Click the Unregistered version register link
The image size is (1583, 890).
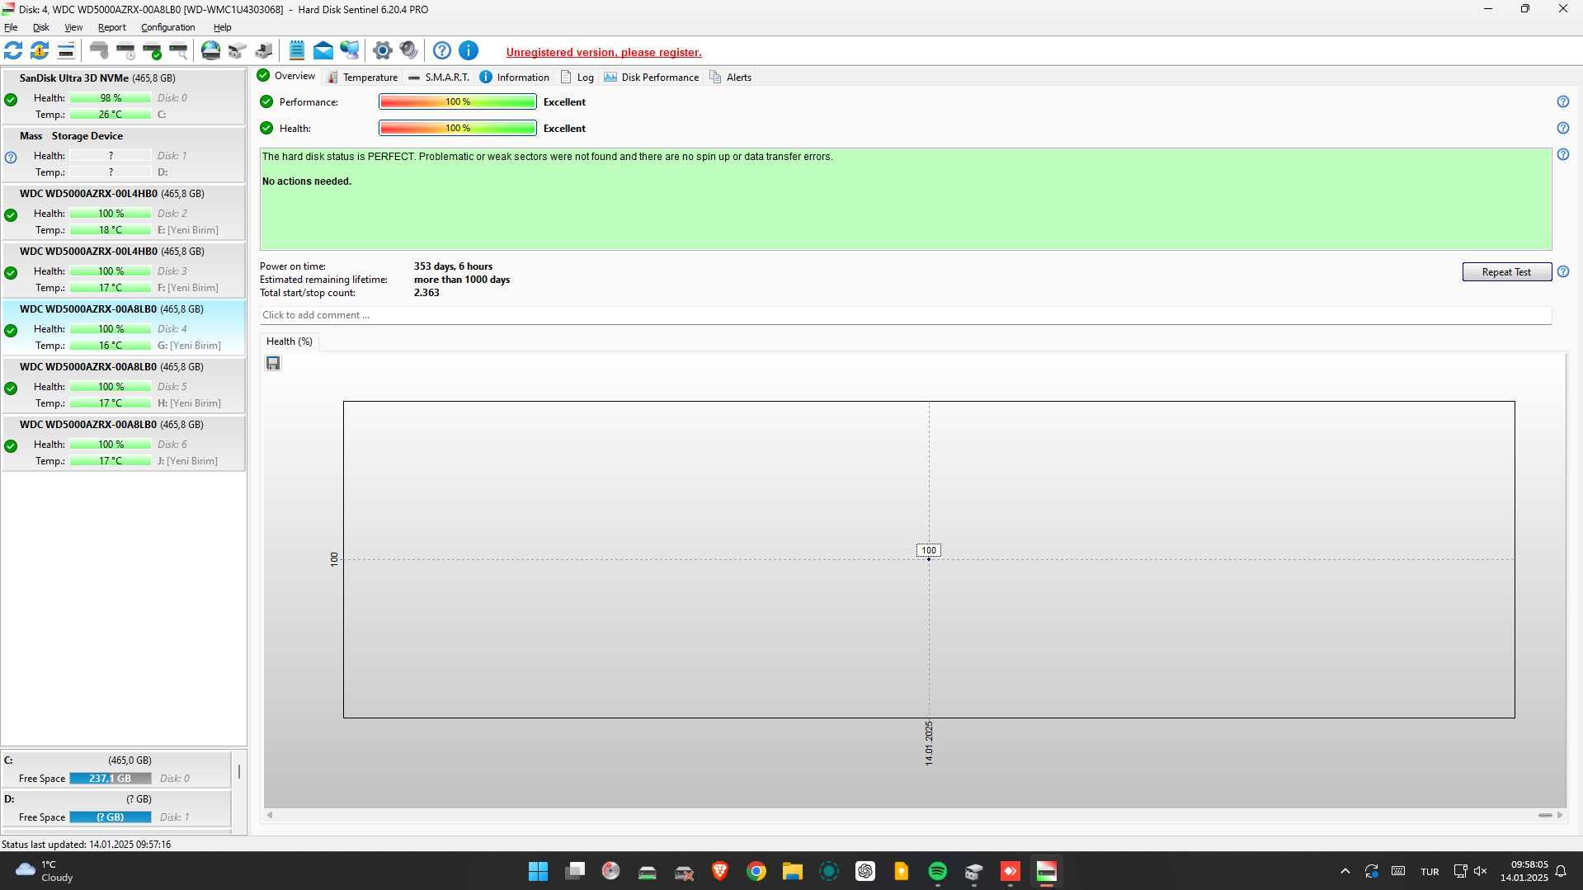pyautogui.click(x=604, y=52)
